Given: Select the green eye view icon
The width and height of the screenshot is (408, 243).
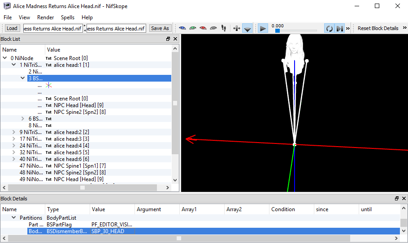Looking at the screenshot, I should (x=193, y=28).
